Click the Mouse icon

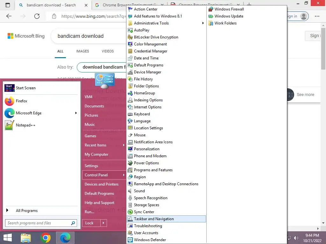[130, 135]
